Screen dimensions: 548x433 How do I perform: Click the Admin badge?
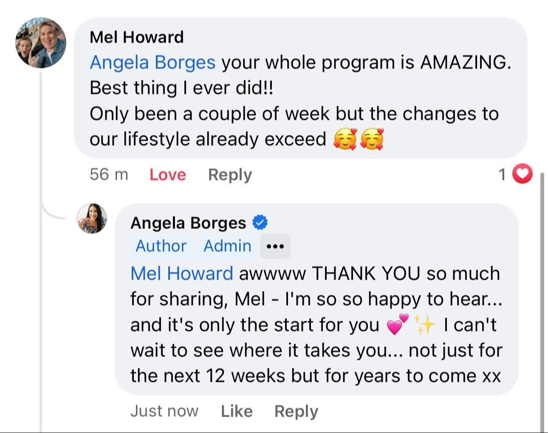[x=227, y=246]
